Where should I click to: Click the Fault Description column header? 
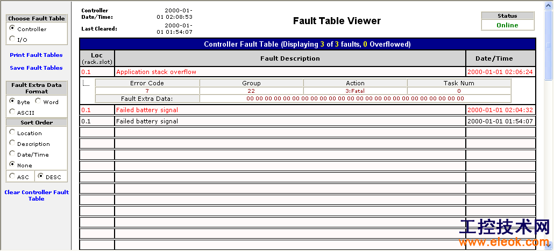pyautogui.click(x=290, y=58)
